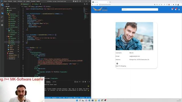This screenshot has width=182, height=102.
Task: Open Düzenle menu in VS Code
Action: pyautogui.click(x=10, y=1)
